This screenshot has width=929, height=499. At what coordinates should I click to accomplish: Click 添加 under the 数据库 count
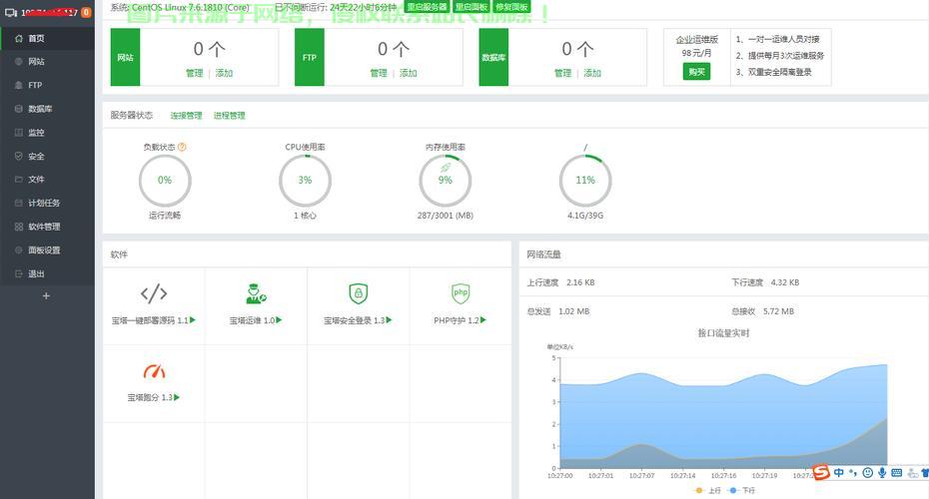pyautogui.click(x=592, y=73)
